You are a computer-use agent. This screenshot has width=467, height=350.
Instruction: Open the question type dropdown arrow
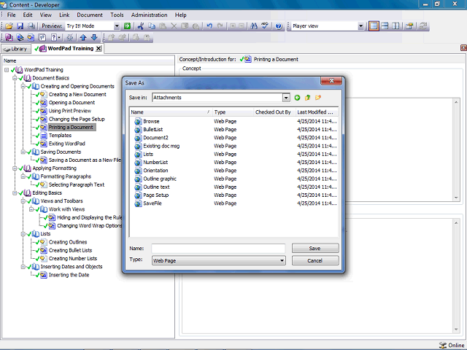pos(59,37)
